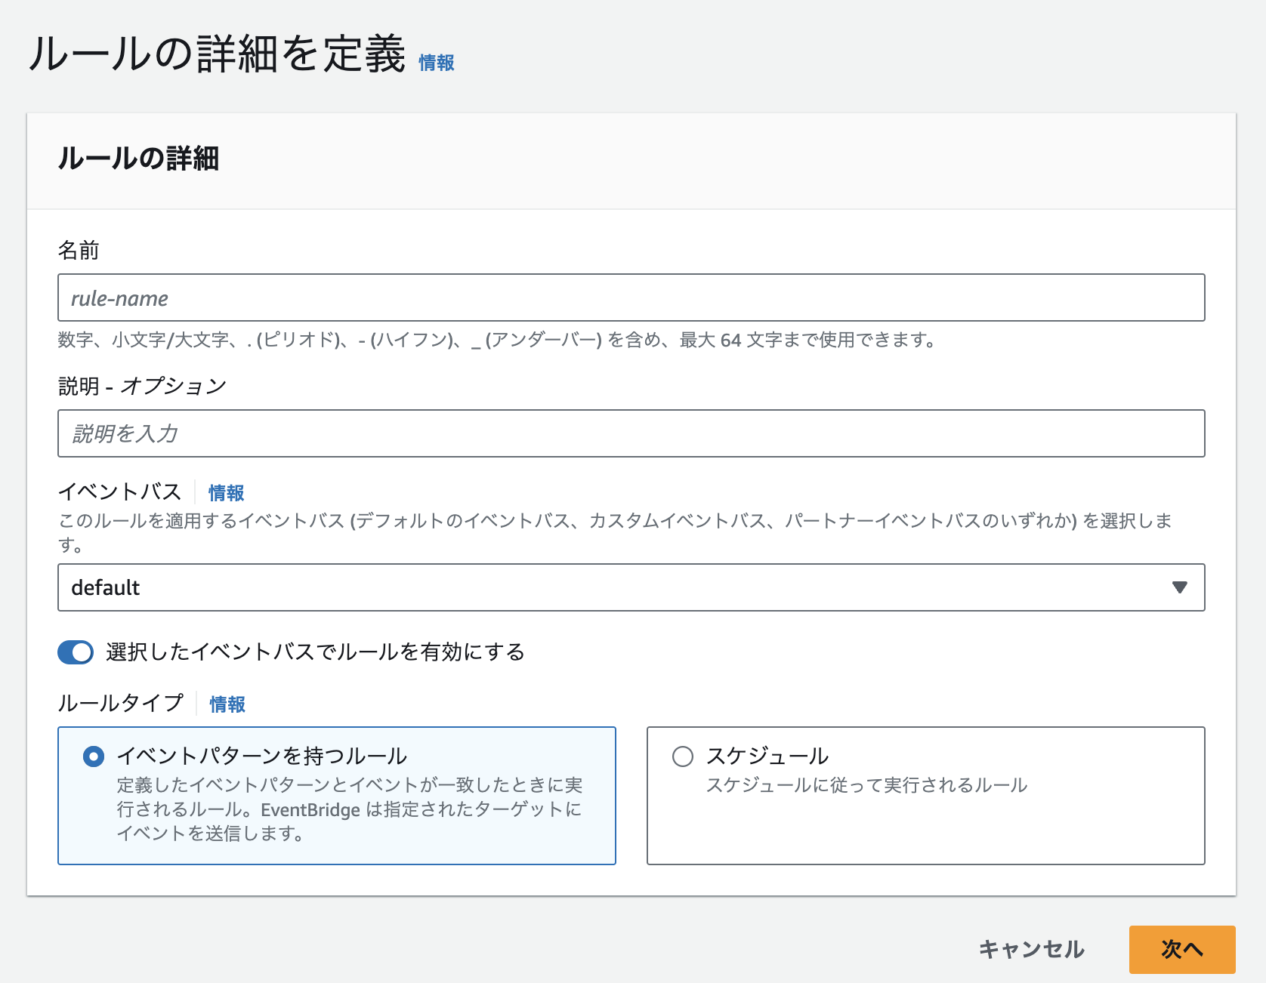Click the スケジュール option card

click(925, 795)
